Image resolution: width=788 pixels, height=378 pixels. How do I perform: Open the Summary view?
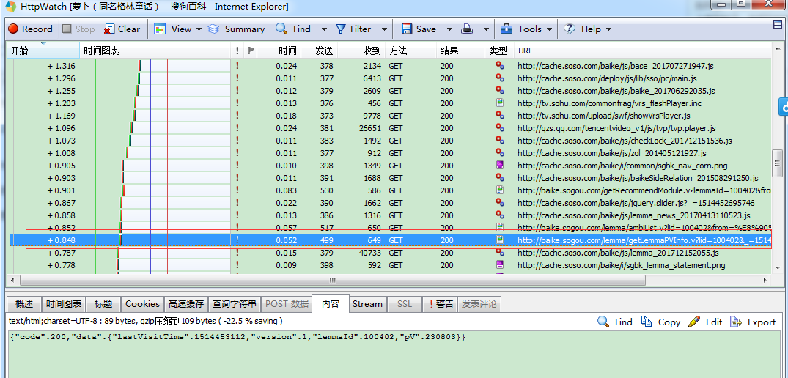(236, 29)
